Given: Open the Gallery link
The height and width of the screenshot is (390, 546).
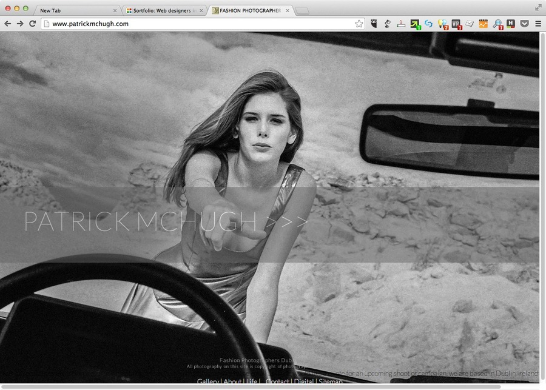Looking at the screenshot, I should pos(207,382).
